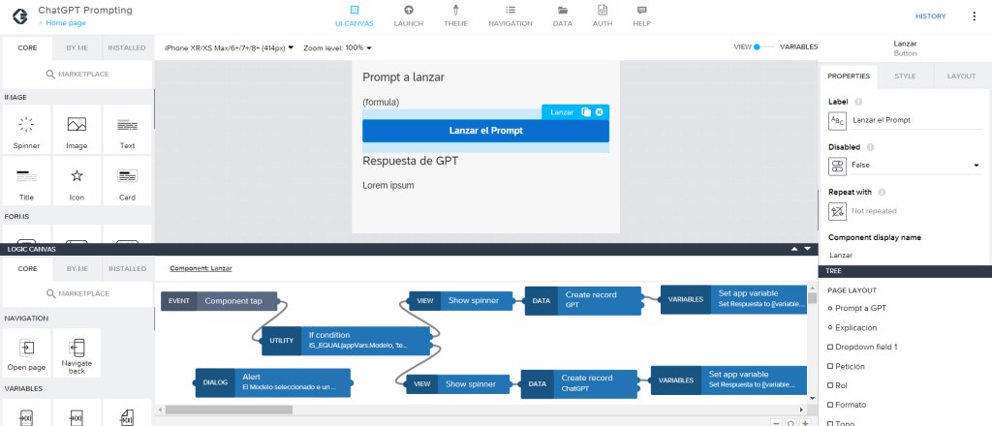
Task: Delete the selected Lanzar button component
Action: 600,112
